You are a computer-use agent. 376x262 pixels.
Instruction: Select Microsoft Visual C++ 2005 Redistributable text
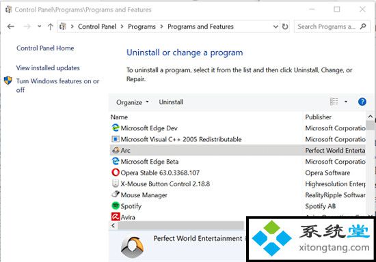pyautogui.click(x=181, y=139)
